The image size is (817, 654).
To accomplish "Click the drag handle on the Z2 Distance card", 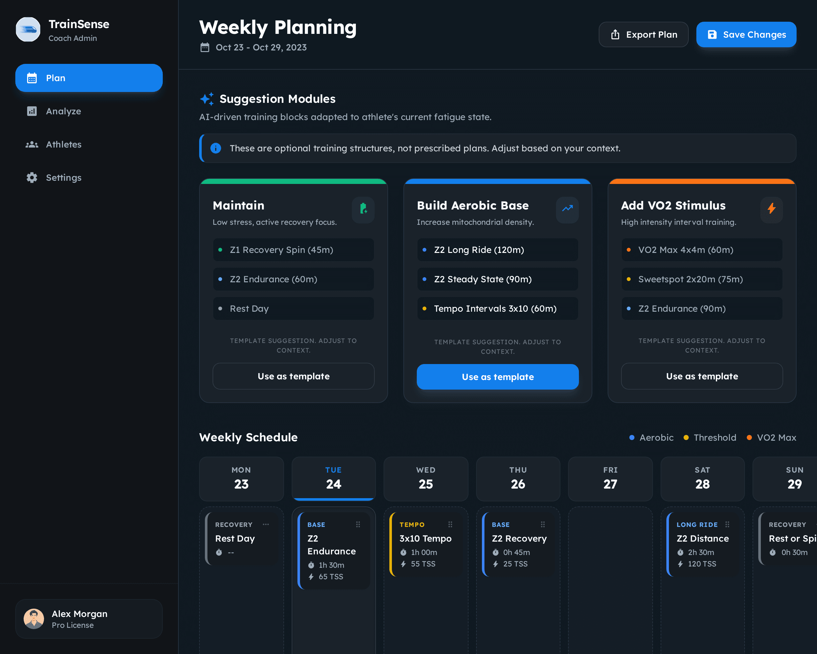I will click(x=727, y=524).
